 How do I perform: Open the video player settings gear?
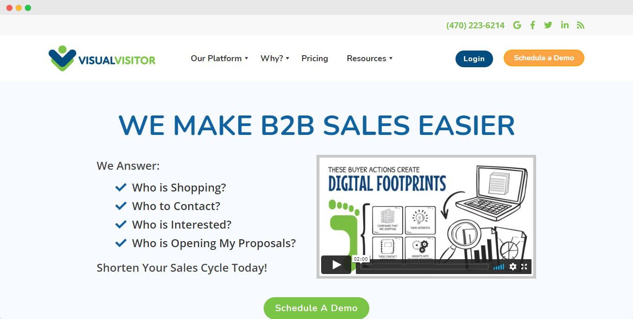[513, 267]
